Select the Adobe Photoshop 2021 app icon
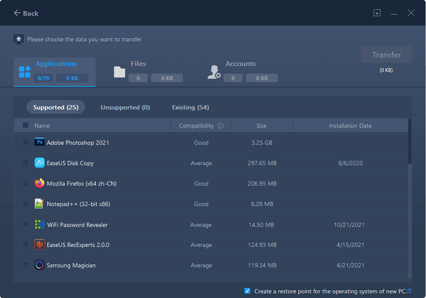 click(39, 142)
